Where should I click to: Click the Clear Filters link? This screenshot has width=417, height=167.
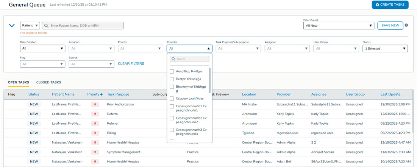coord(131,64)
